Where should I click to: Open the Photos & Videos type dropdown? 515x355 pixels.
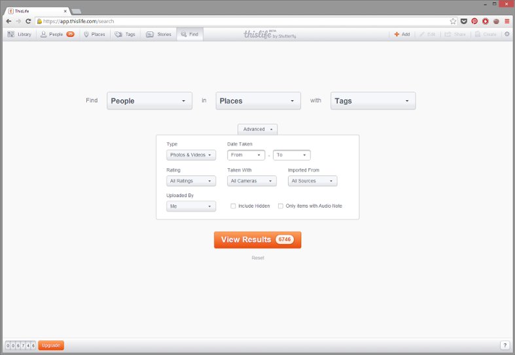(x=191, y=155)
